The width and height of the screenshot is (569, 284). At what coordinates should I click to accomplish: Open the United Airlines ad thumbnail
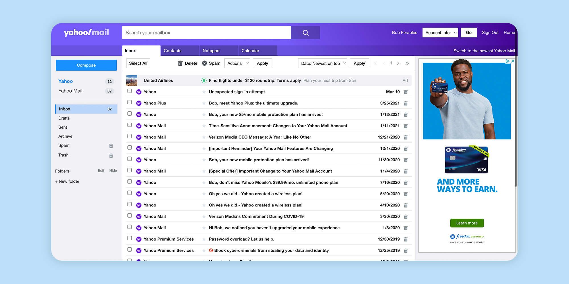click(132, 80)
